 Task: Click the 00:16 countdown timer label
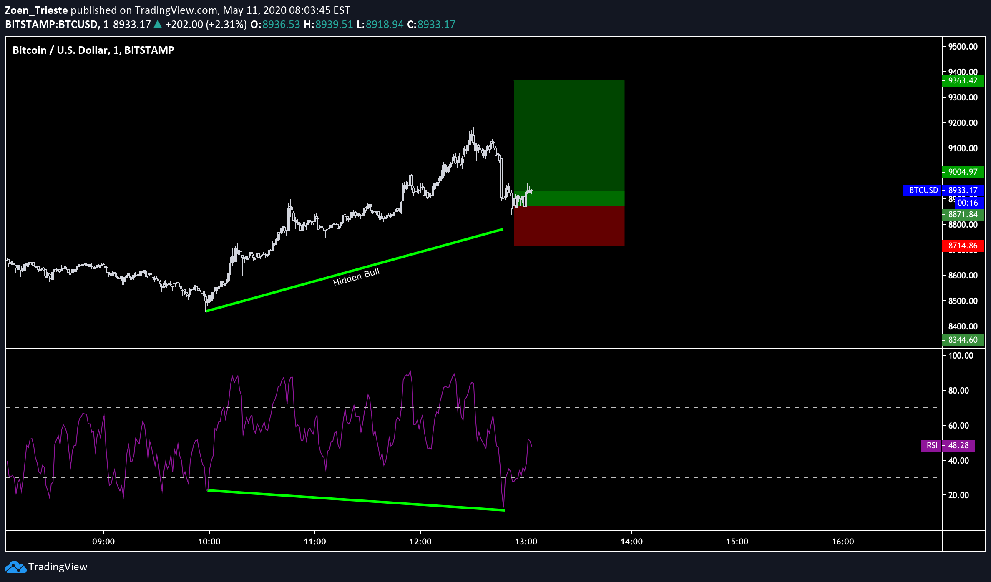pyautogui.click(x=969, y=203)
